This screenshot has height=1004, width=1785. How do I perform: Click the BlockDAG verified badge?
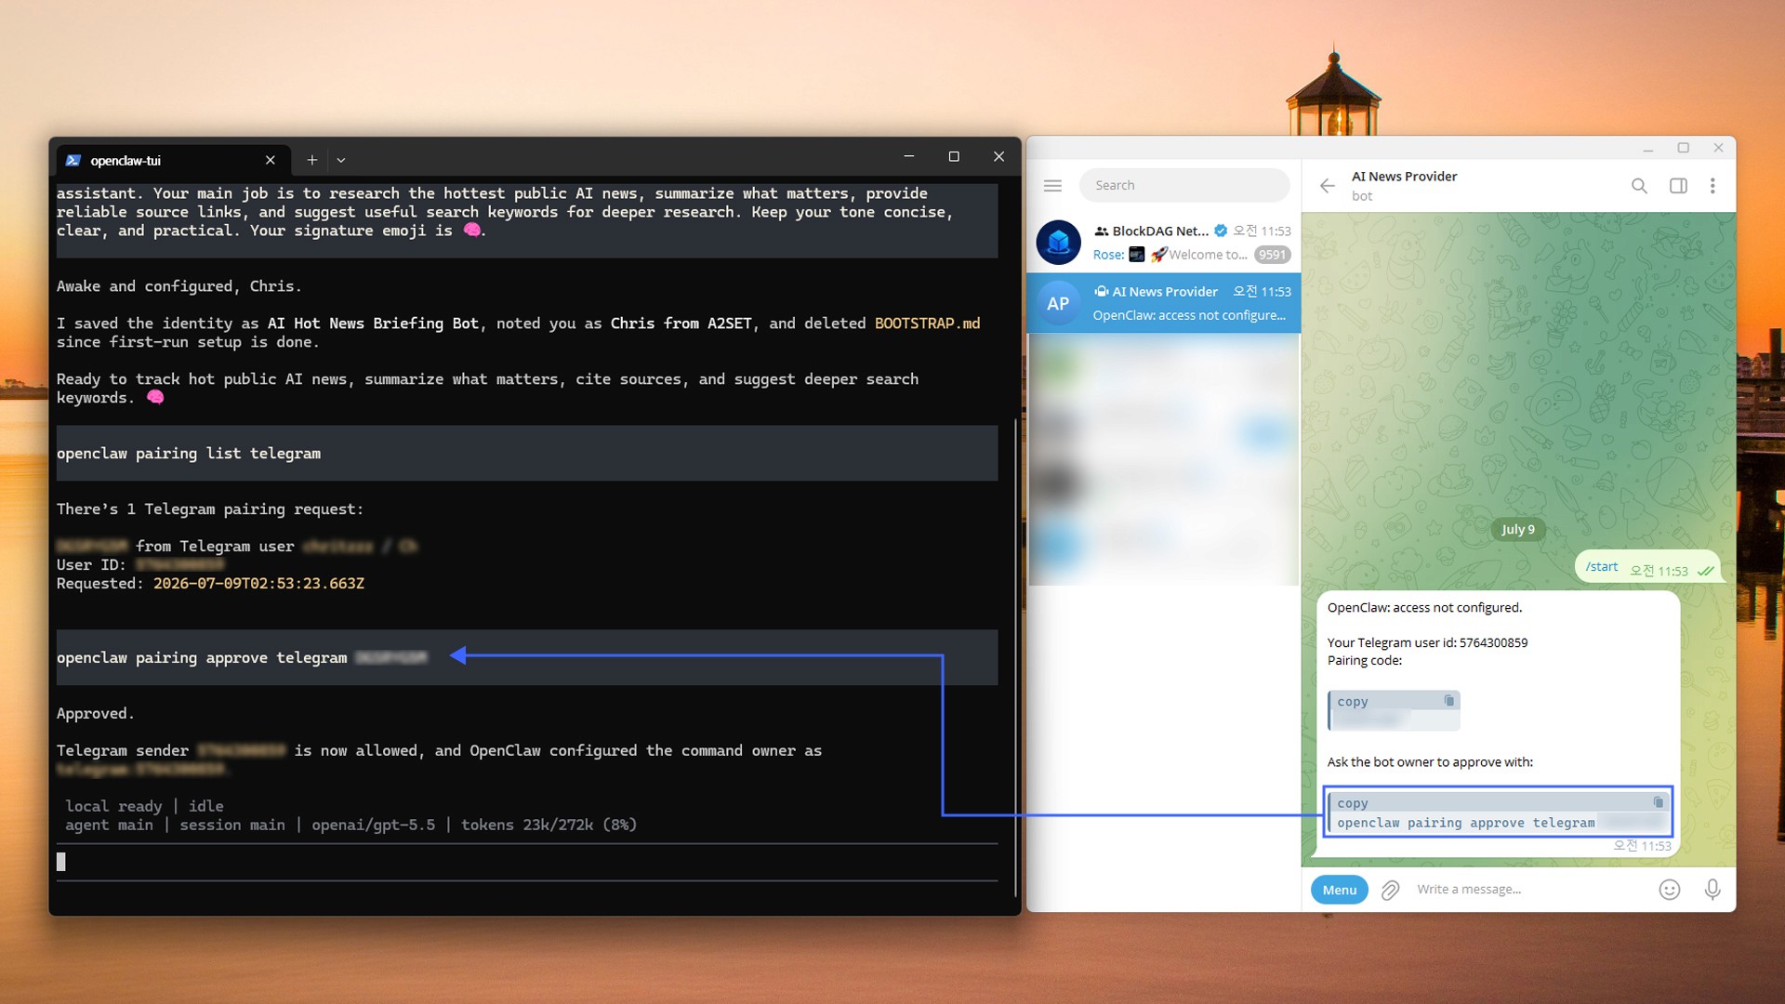[x=1221, y=231]
